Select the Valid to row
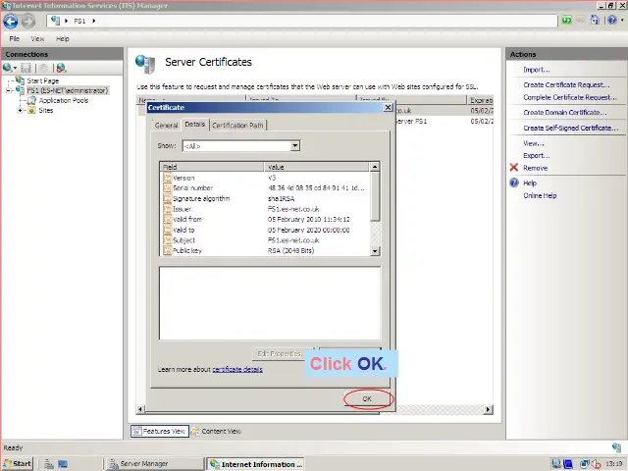This screenshot has width=628, height=471. tap(265, 230)
